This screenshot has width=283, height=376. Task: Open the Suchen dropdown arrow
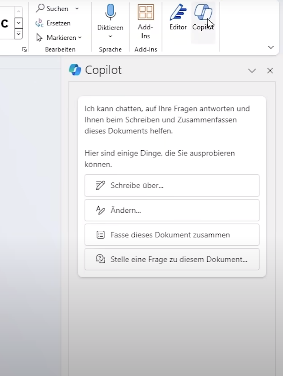[x=77, y=9]
